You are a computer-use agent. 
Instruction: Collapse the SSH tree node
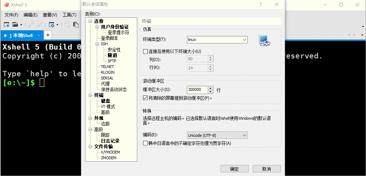coord(97,44)
